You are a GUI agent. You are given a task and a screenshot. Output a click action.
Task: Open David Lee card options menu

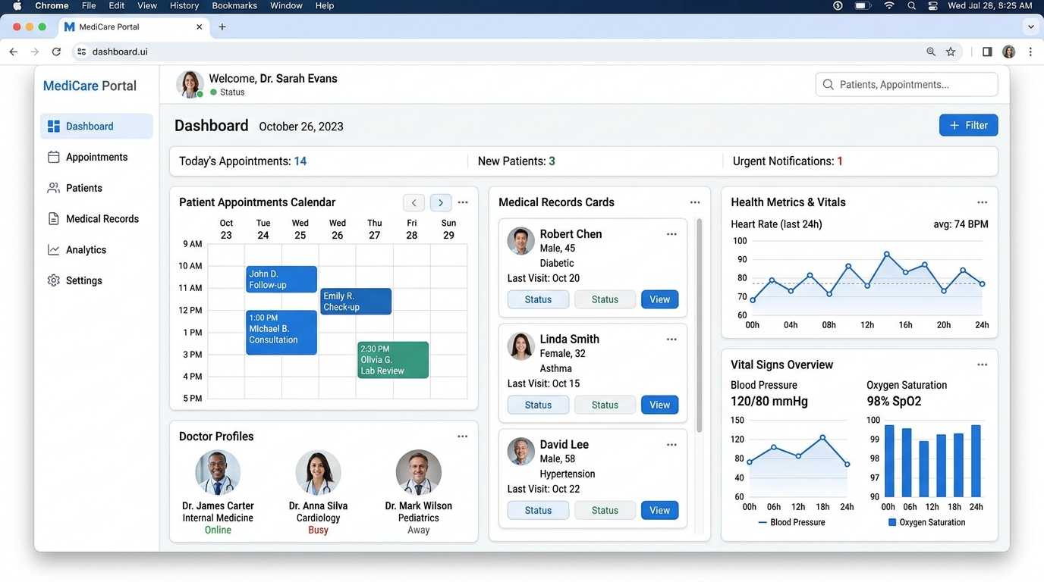(x=671, y=445)
